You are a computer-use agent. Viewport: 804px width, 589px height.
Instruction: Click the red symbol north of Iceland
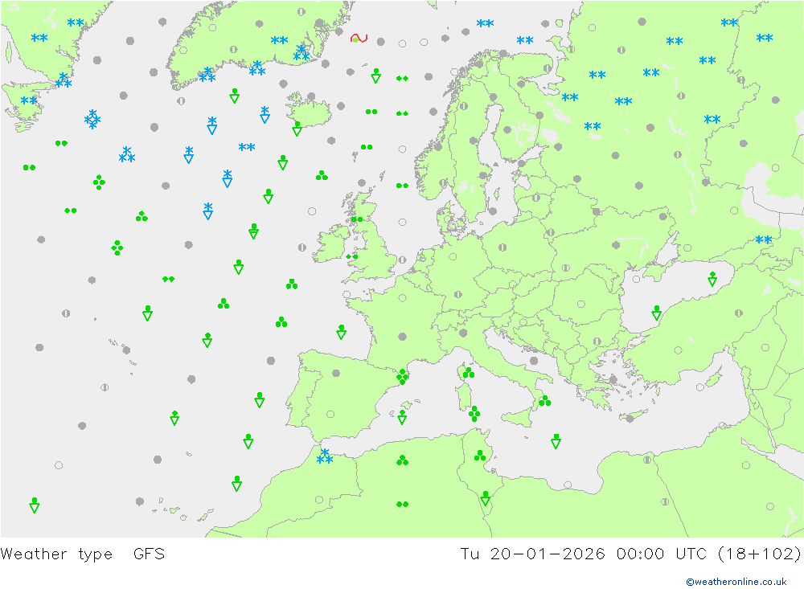[x=359, y=39]
